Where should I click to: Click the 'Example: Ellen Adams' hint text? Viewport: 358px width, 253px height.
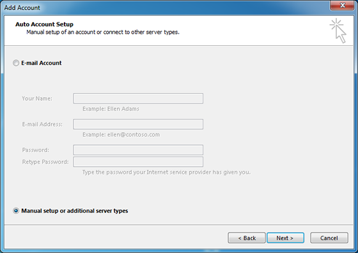[111, 109]
